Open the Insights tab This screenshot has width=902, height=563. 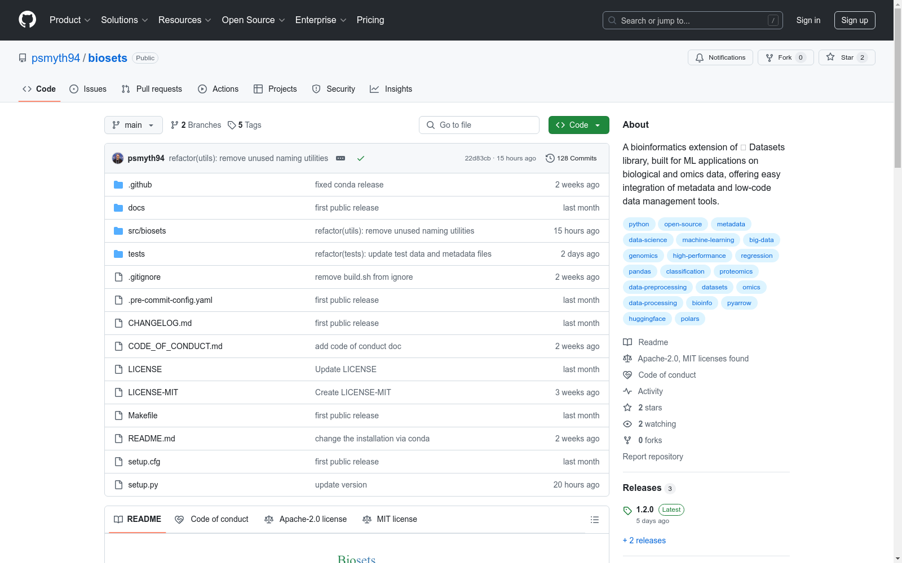point(391,89)
